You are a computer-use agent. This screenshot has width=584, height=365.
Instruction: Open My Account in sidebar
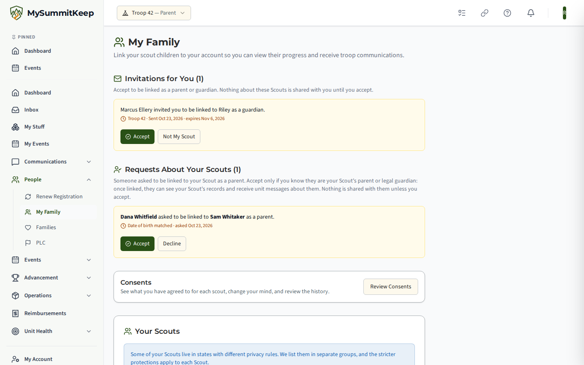point(52,359)
